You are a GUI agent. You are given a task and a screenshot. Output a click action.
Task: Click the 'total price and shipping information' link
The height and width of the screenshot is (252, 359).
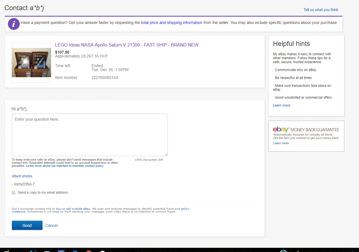pos(172,23)
